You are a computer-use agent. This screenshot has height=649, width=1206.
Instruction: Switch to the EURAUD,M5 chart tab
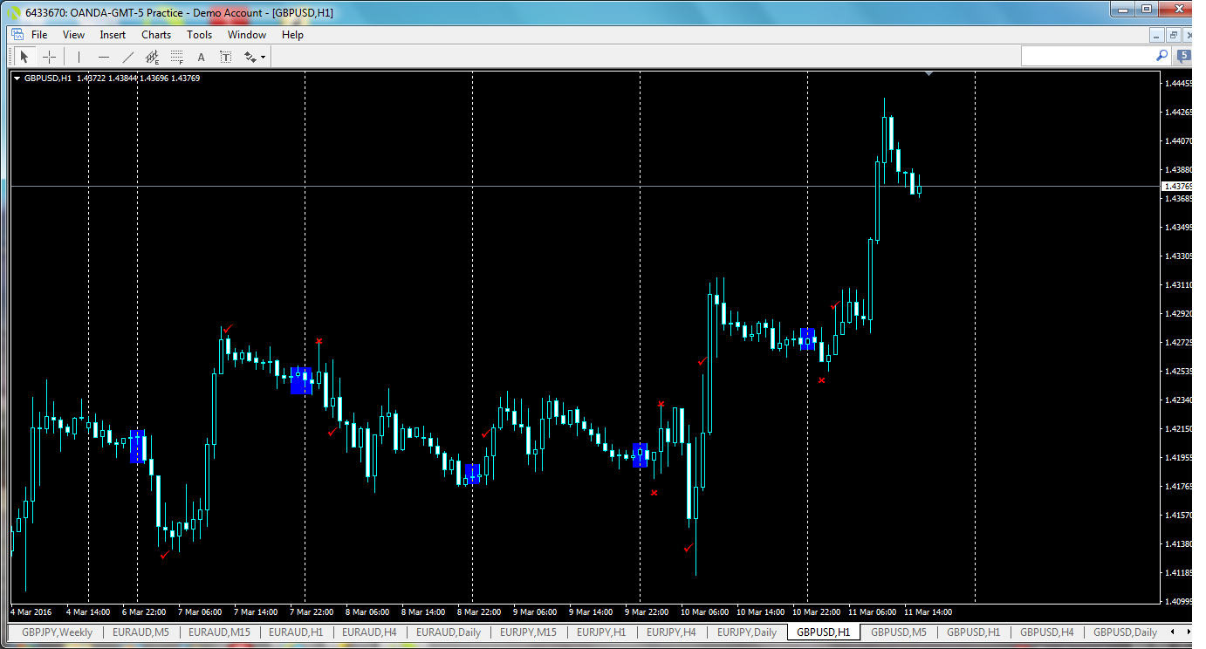pos(141,632)
